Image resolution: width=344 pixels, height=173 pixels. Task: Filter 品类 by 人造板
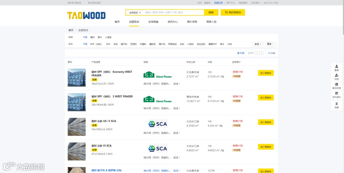108,37
